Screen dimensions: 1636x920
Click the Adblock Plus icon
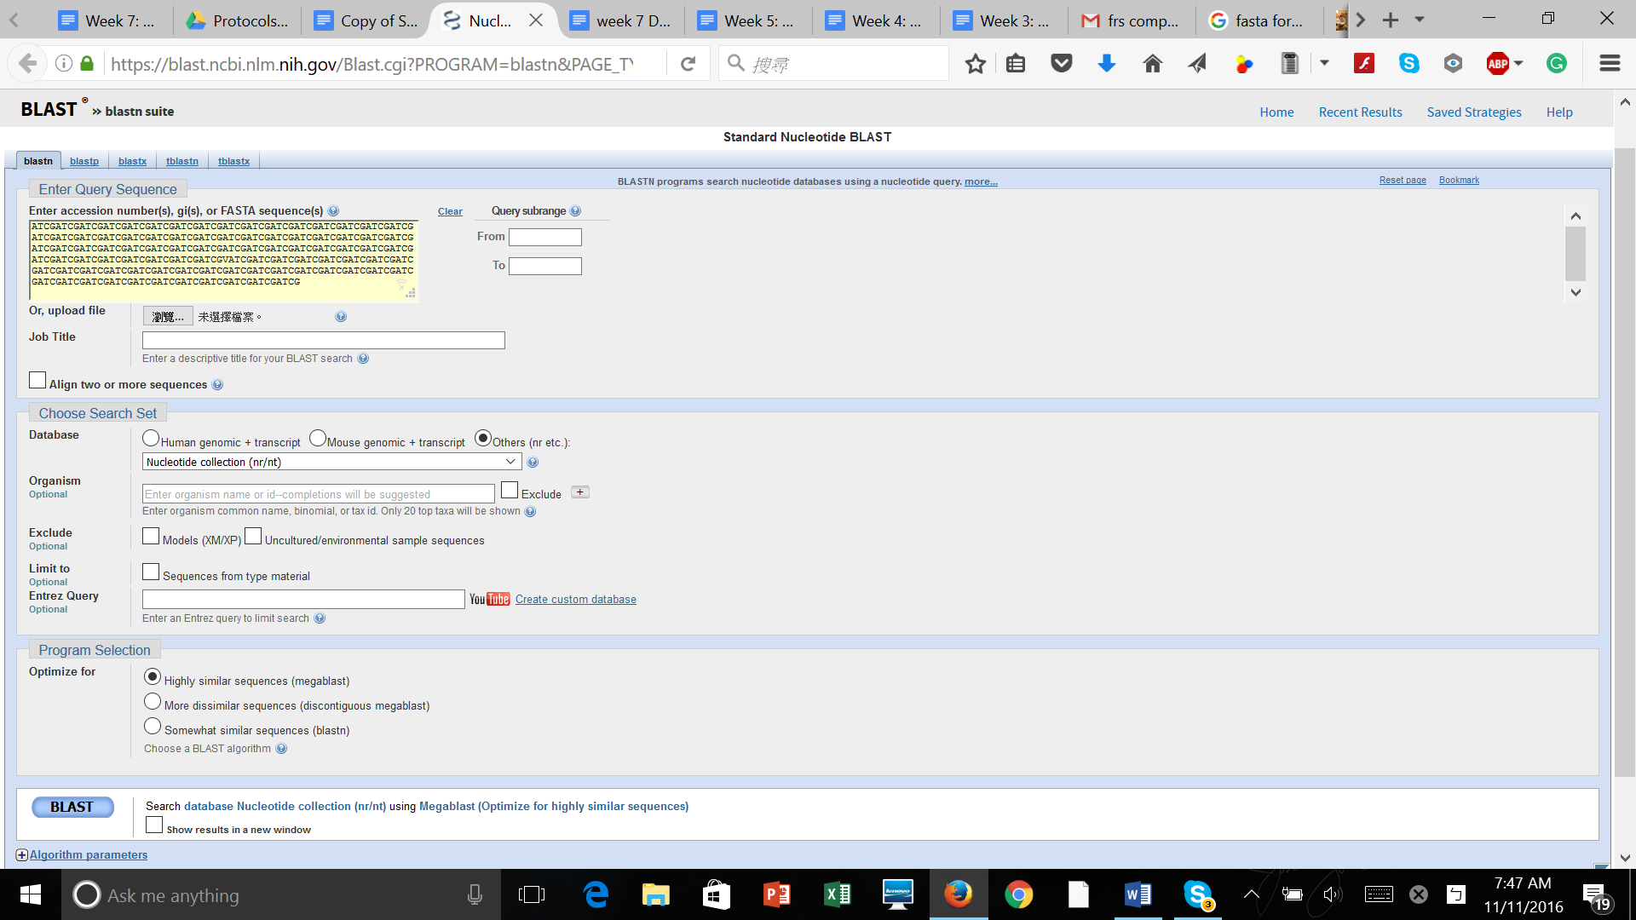[1497, 64]
